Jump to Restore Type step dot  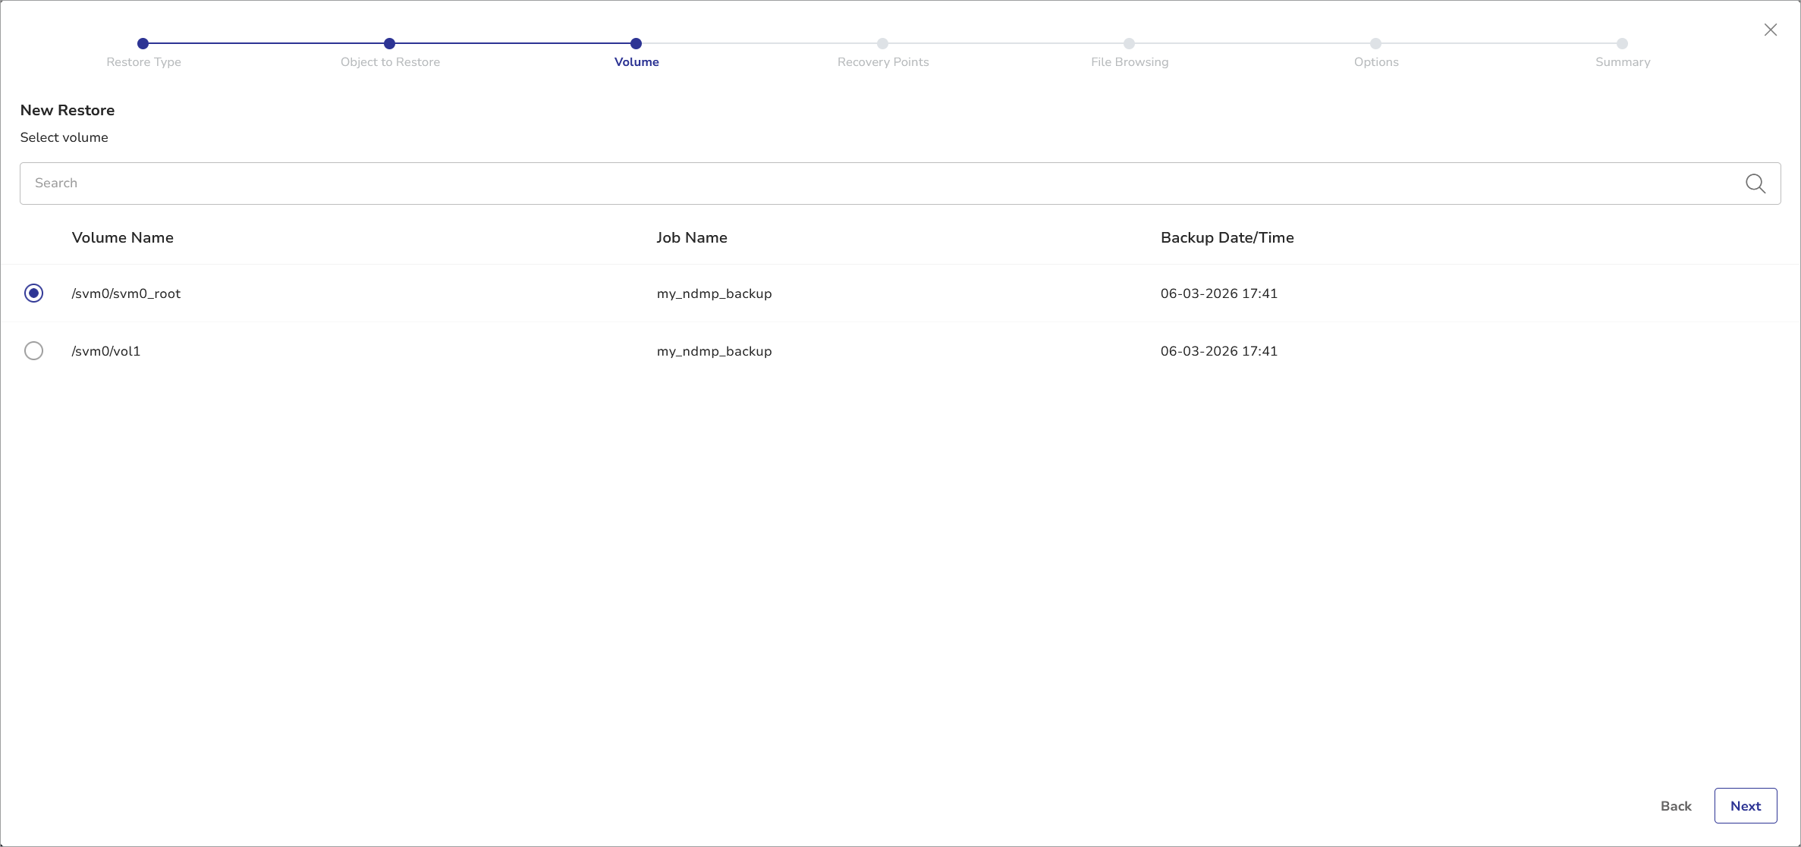[x=143, y=44]
